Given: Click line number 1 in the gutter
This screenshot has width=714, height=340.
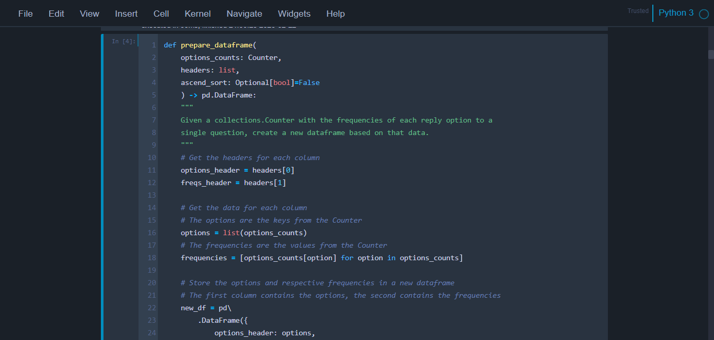Looking at the screenshot, I should [x=153, y=45].
